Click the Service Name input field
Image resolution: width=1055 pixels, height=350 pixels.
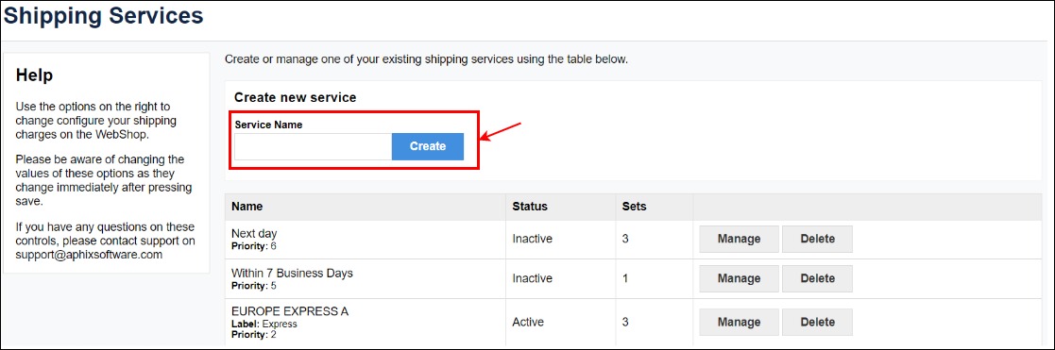coord(313,146)
